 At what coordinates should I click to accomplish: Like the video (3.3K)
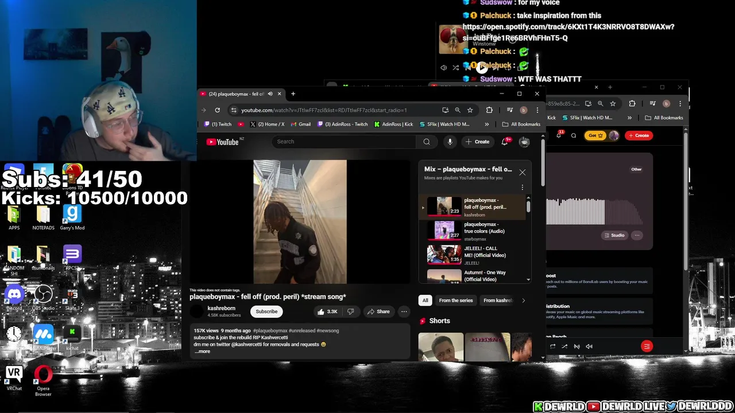point(327,311)
